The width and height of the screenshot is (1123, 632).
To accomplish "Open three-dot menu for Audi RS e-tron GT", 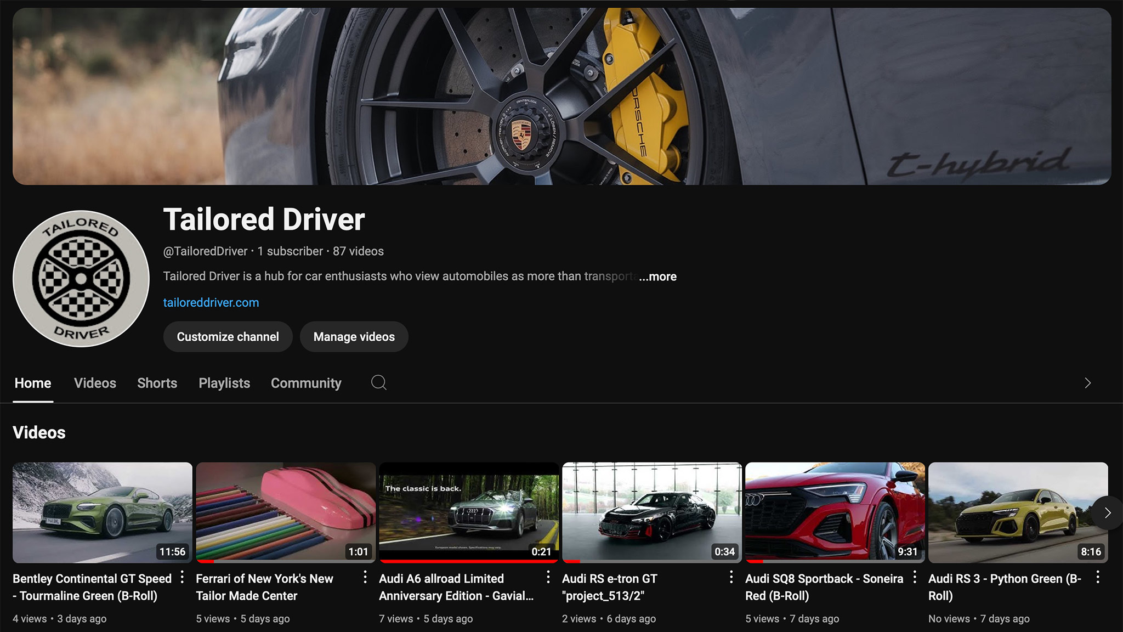I will (x=731, y=577).
